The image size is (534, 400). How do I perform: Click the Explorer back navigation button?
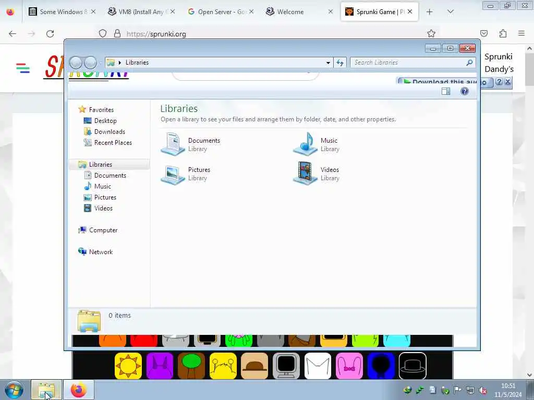pos(76,63)
